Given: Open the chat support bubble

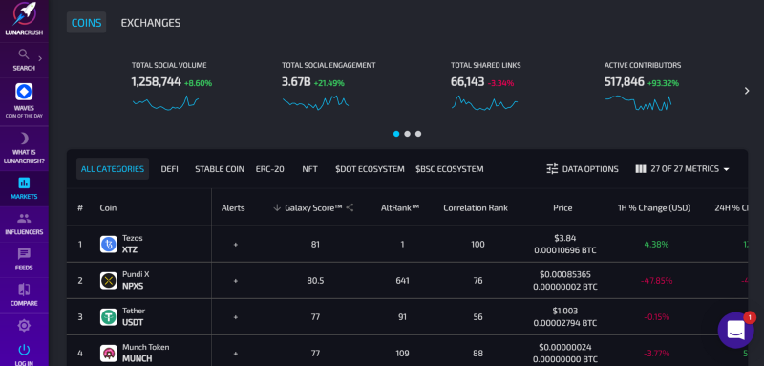Looking at the screenshot, I should click(x=736, y=330).
